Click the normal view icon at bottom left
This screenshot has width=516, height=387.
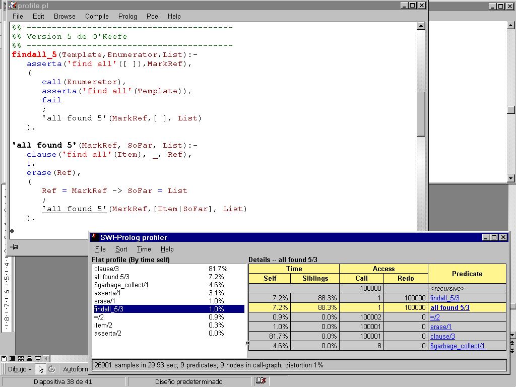4,359
